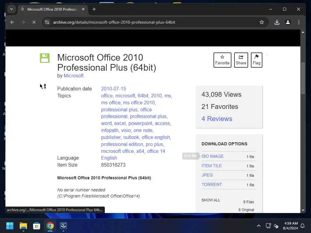Click the forward navigation arrow
The image size is (311, 233).
(x=23, y=22)
